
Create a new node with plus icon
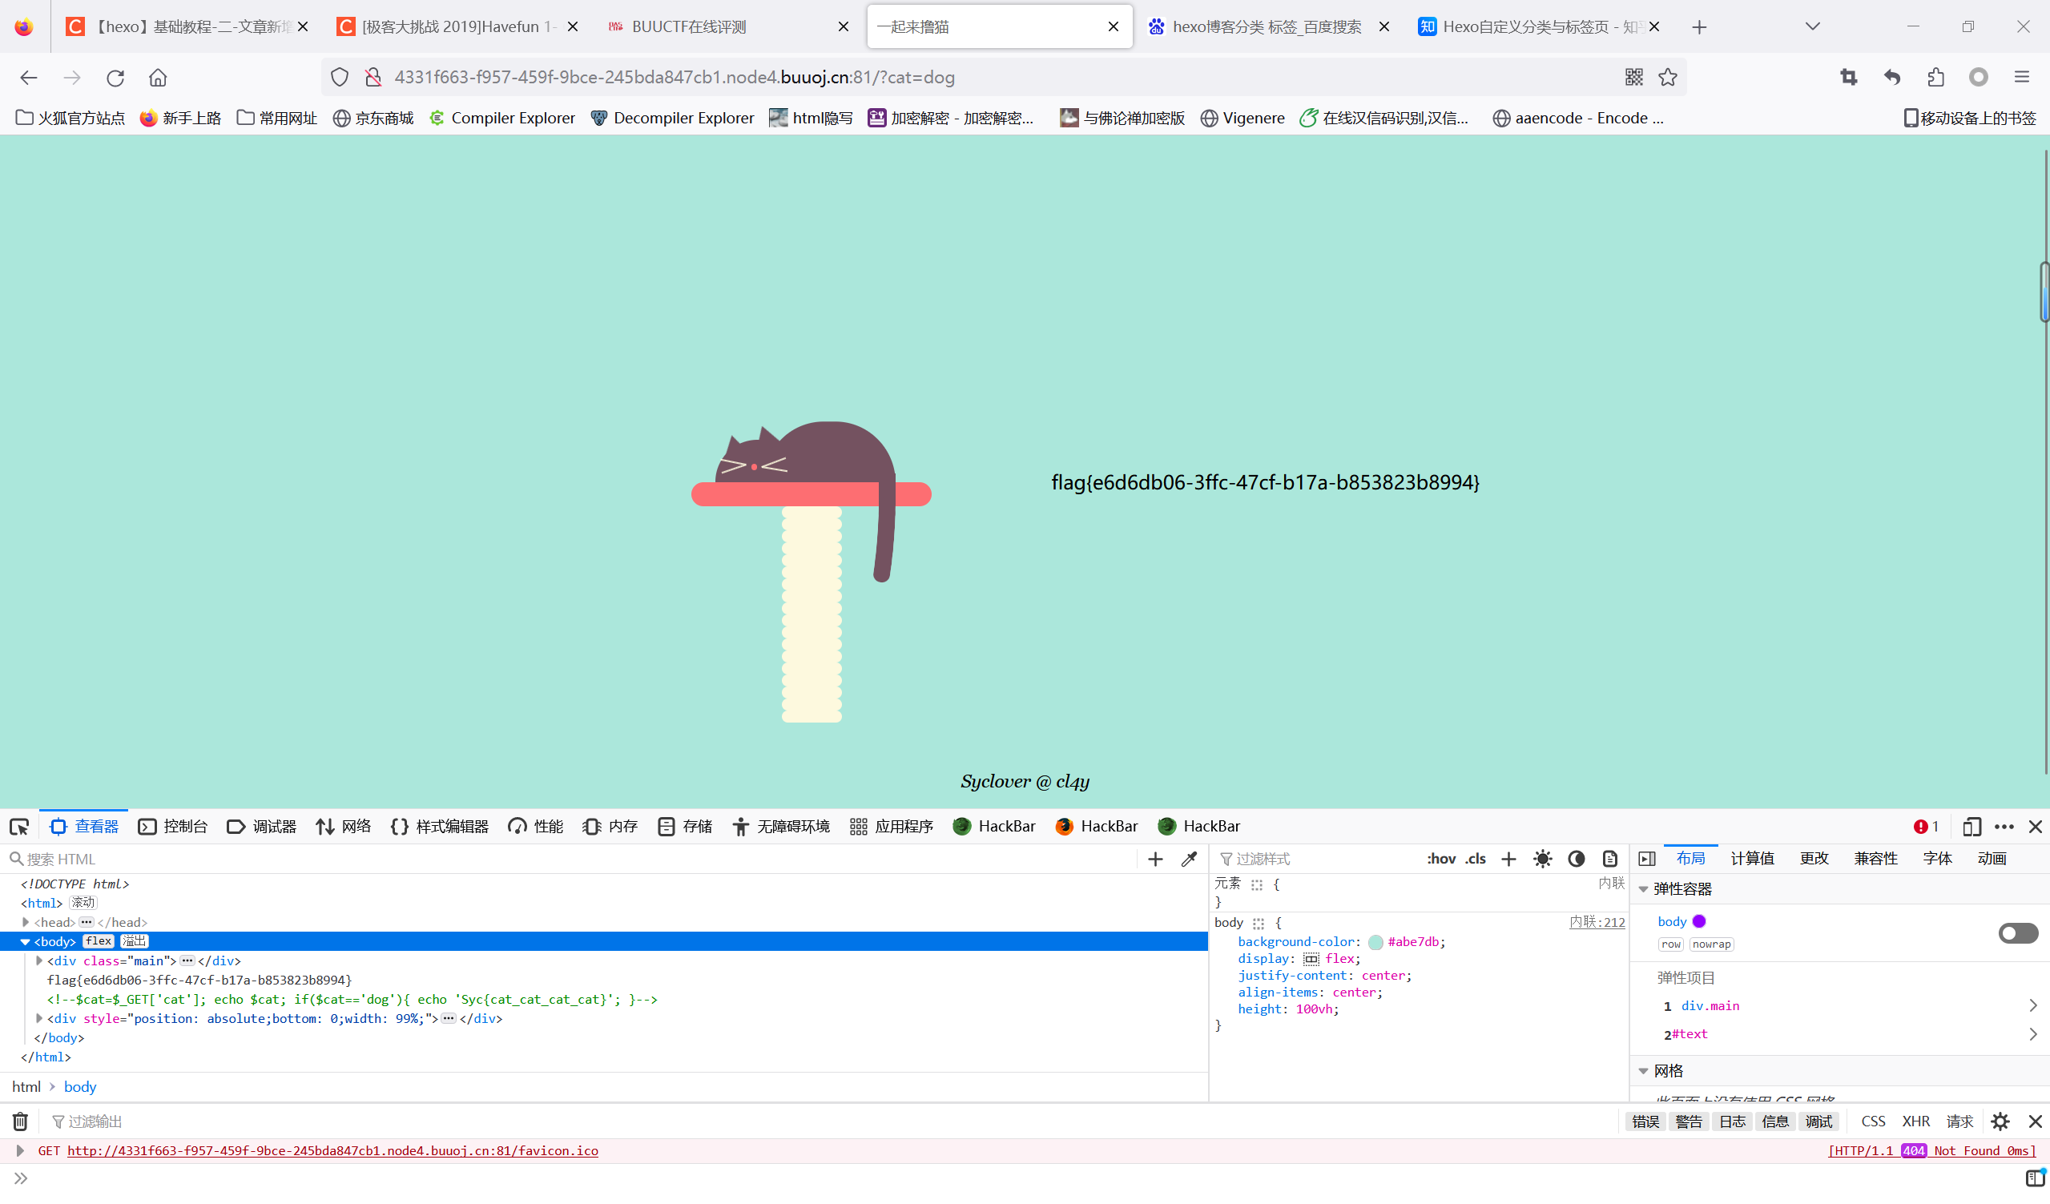pos(1155,859)
